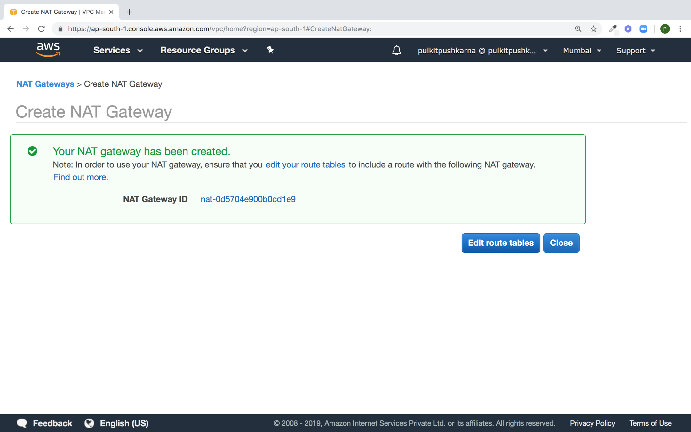Open the Mumbai region dropdown

pos(582,51)
